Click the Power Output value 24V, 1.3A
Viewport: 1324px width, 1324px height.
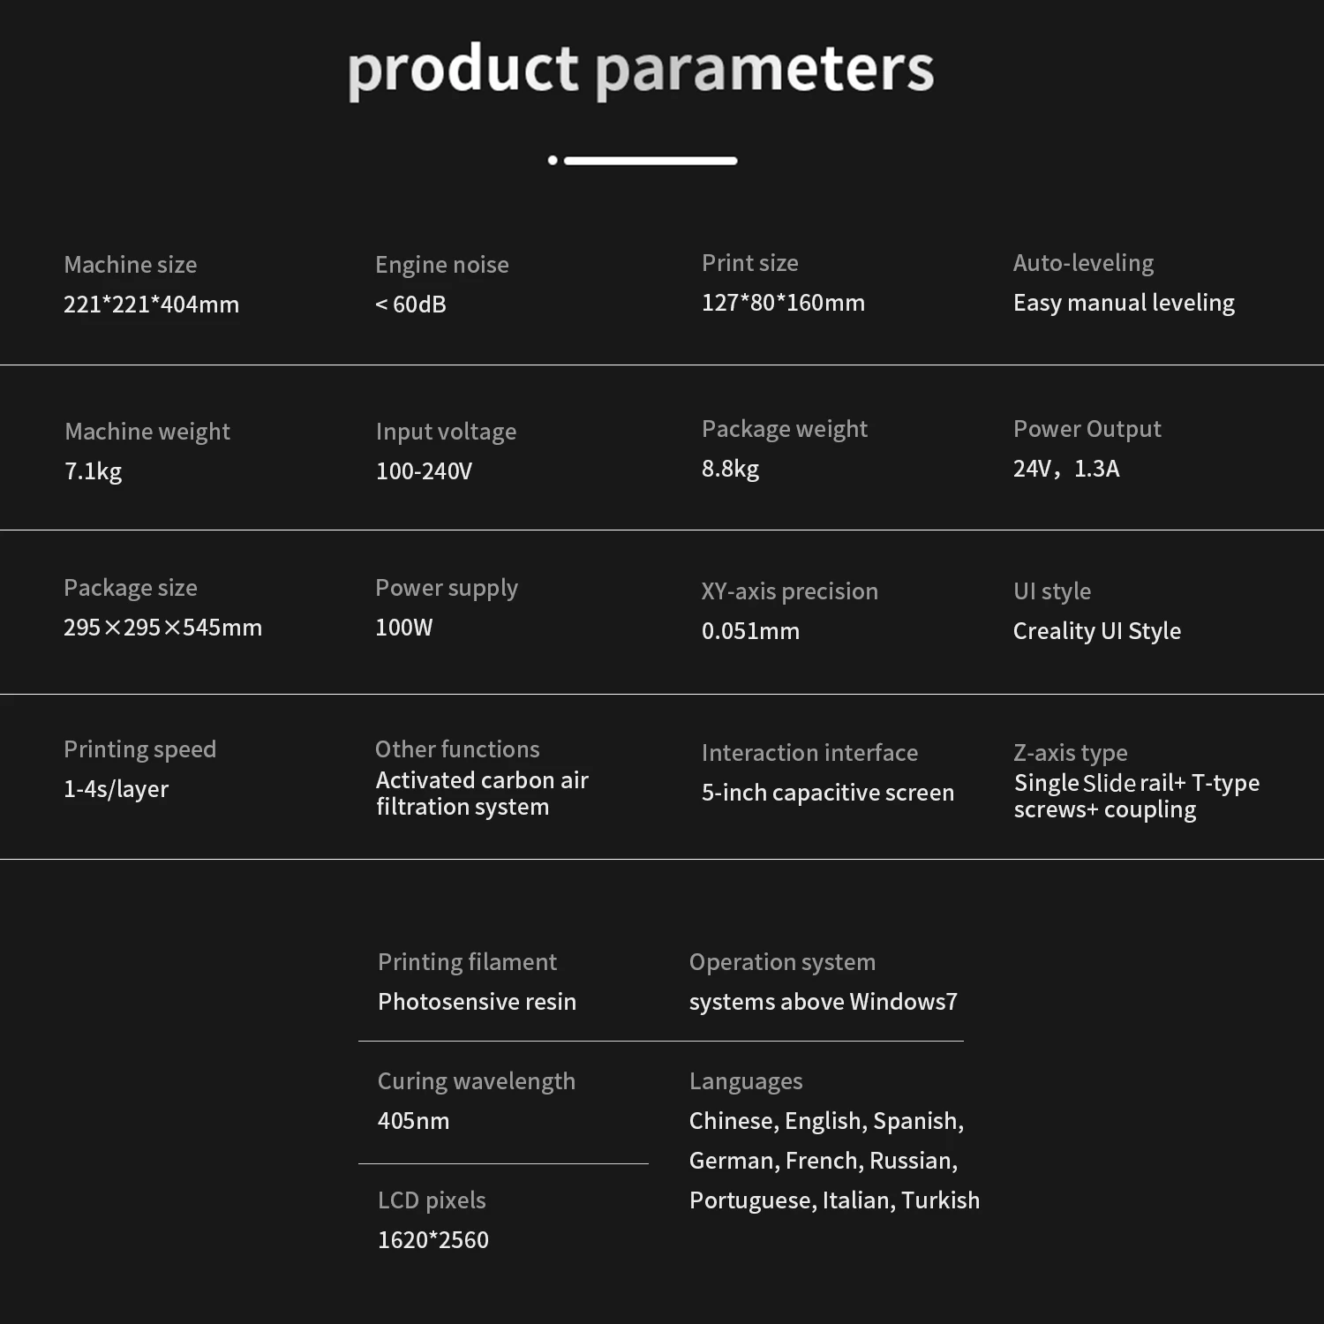click(1065, 469)
